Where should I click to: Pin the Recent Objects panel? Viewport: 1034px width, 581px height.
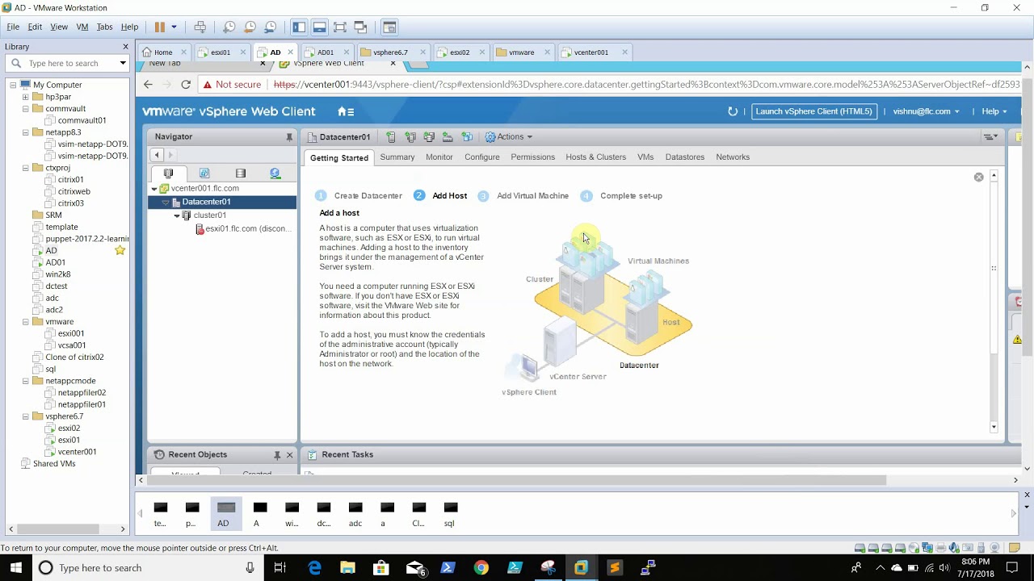pos(276,455)
